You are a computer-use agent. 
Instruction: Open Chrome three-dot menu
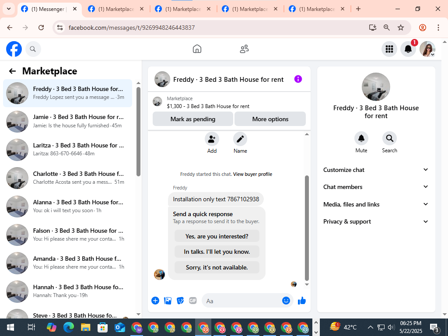438,28
